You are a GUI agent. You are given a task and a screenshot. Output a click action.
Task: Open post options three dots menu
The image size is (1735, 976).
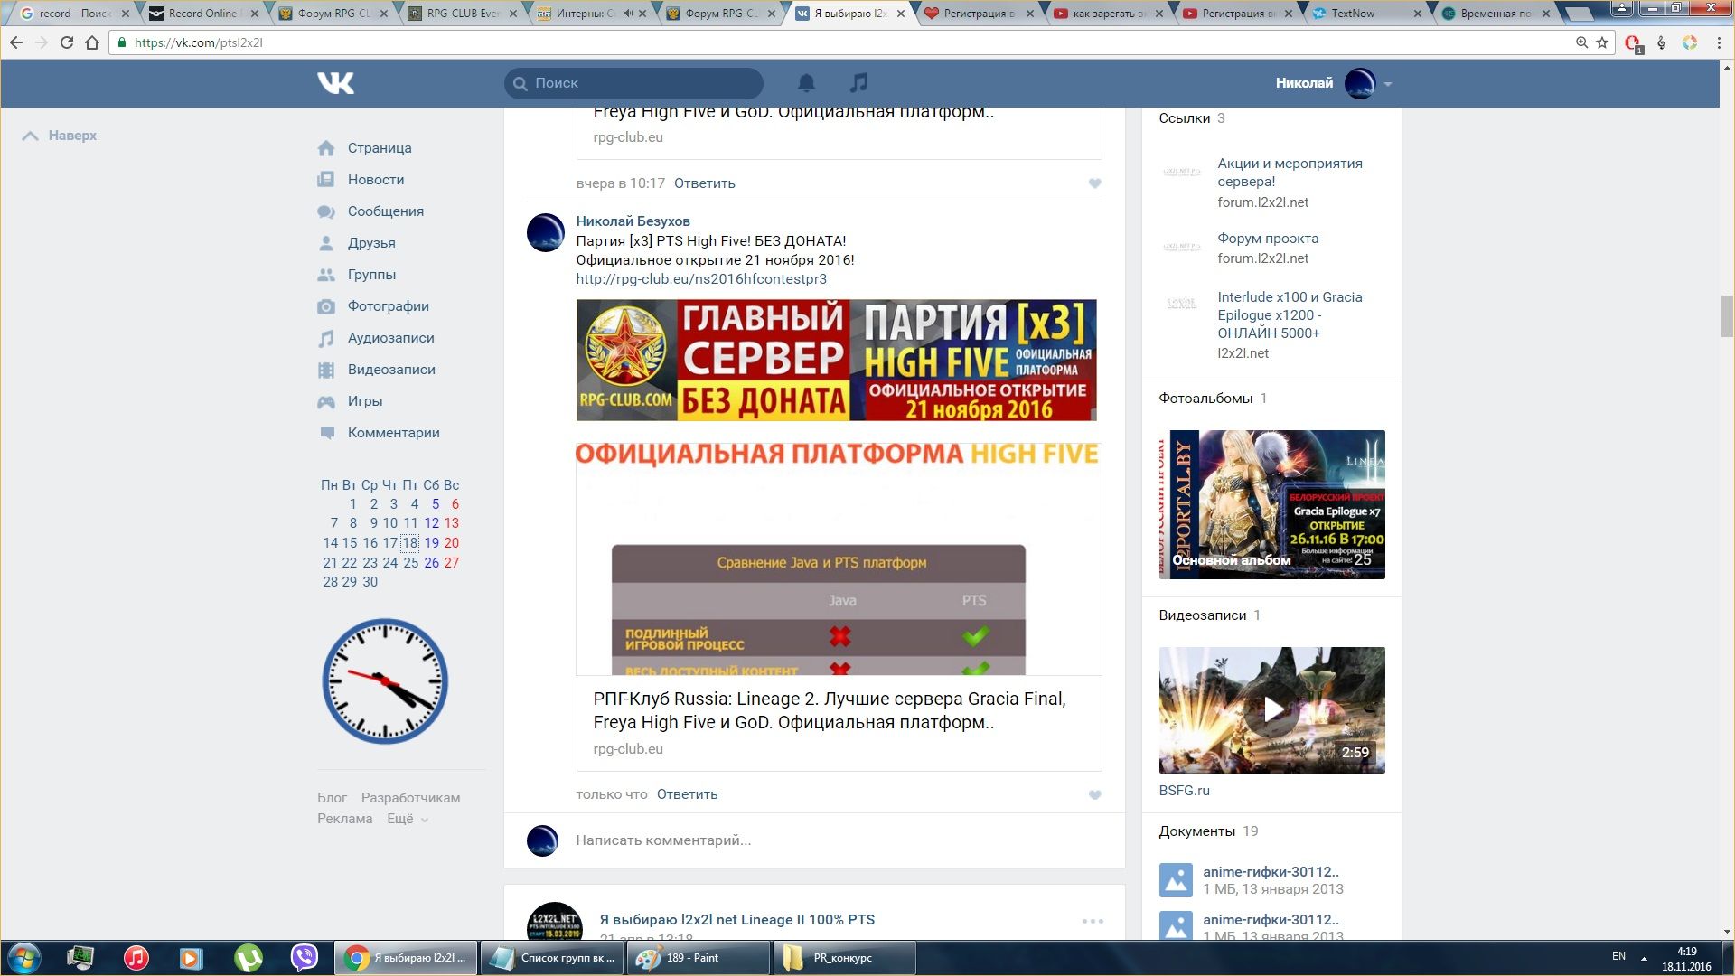coord(1093,921)
